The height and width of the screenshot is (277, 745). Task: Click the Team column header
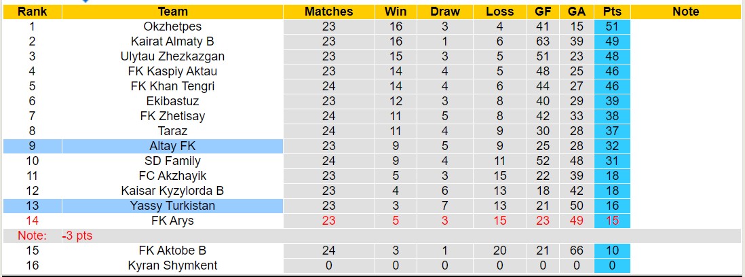(x=172, y=12)
